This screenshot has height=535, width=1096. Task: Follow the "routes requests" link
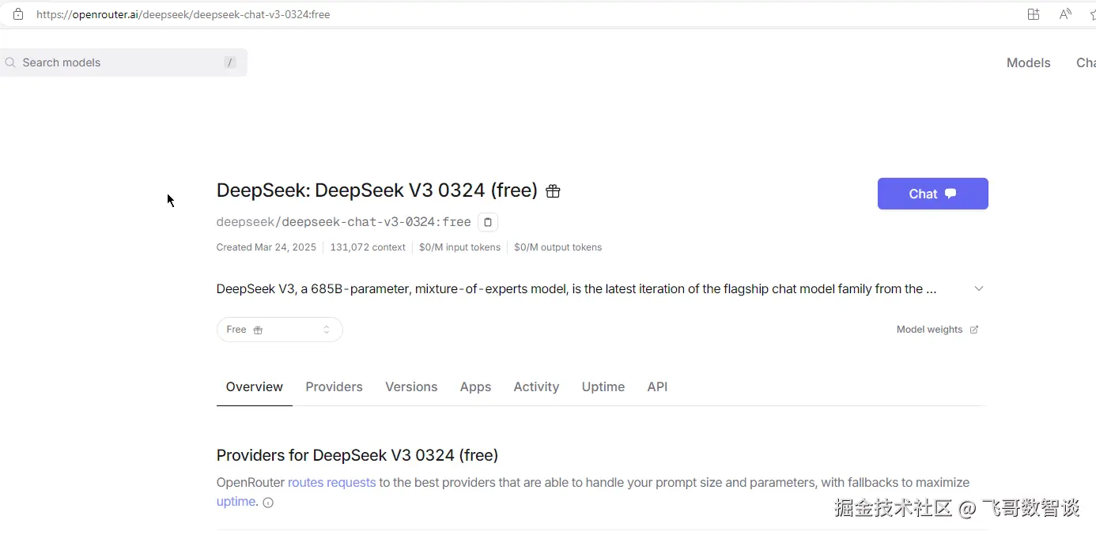point(331,482)
